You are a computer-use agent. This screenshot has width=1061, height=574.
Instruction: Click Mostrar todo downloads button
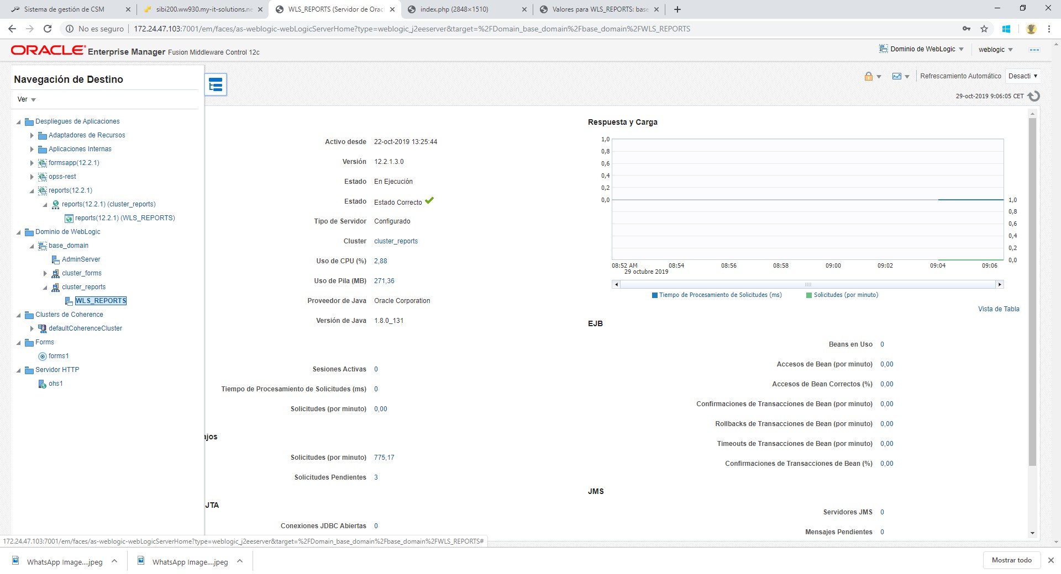pos(1011,560)
